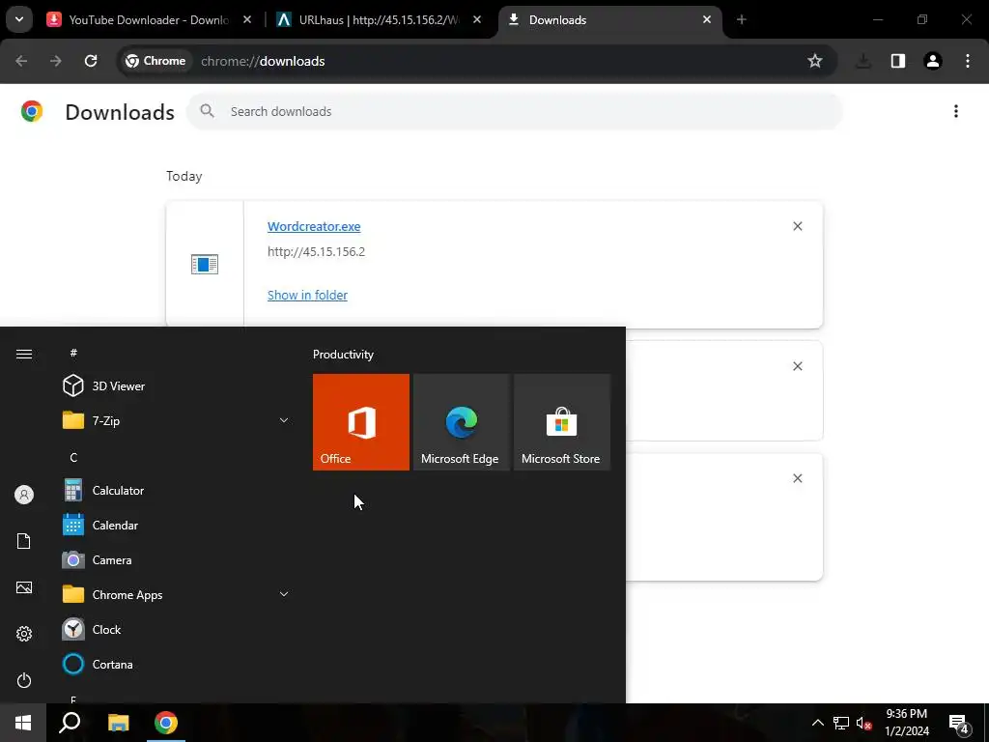Click the Search downloads field
The image size is (989, 742).
514,112
